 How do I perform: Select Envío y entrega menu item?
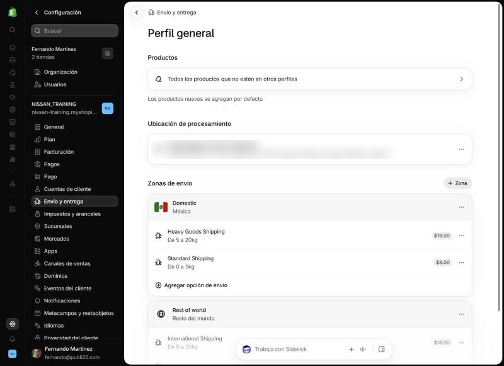(74, 202)
